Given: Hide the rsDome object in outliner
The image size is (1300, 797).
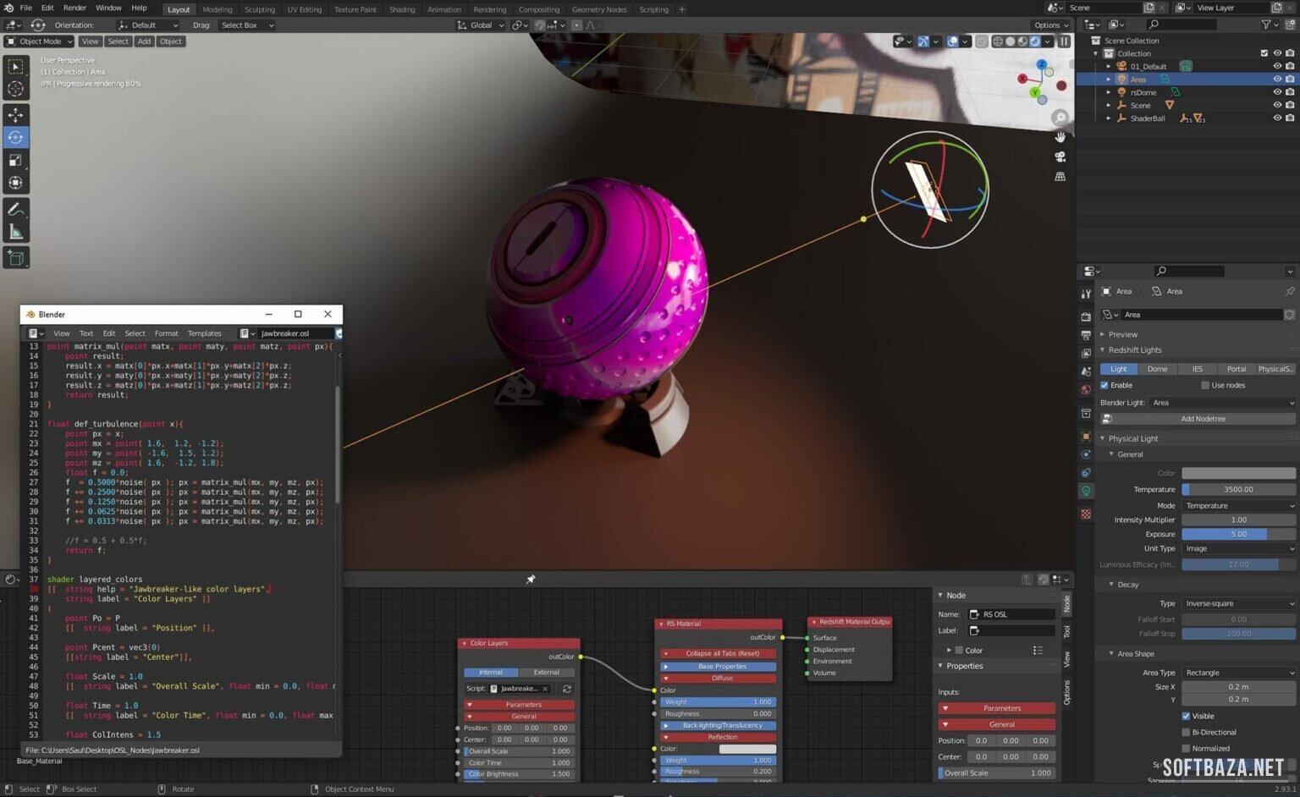Looking at the screenshot, I should [x=1277, y=92].
